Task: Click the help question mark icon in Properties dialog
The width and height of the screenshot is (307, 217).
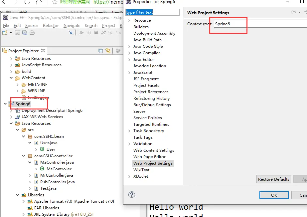Action: coord(132,195)
